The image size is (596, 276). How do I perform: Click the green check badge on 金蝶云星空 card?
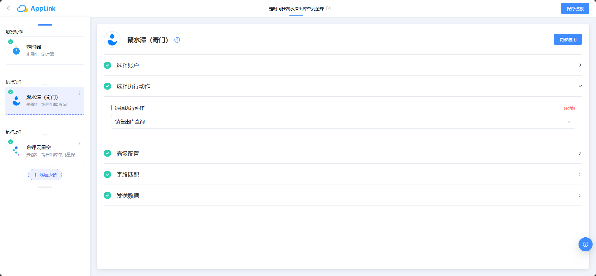click(11, 142)
